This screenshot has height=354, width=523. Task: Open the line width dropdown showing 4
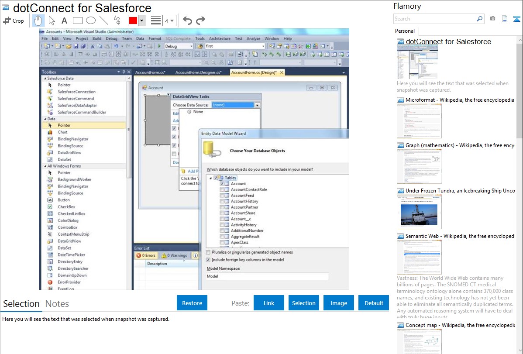[x=169, y=21]
